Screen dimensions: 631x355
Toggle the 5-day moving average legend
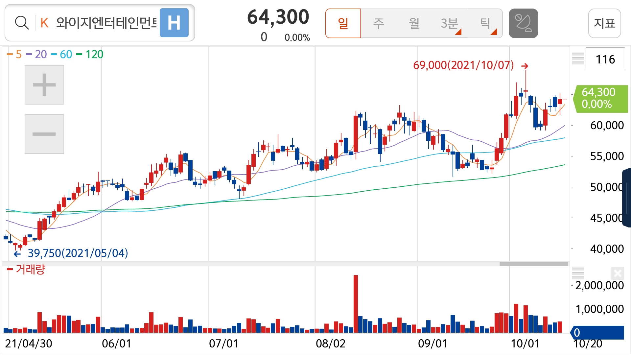[x=14, y=54]
